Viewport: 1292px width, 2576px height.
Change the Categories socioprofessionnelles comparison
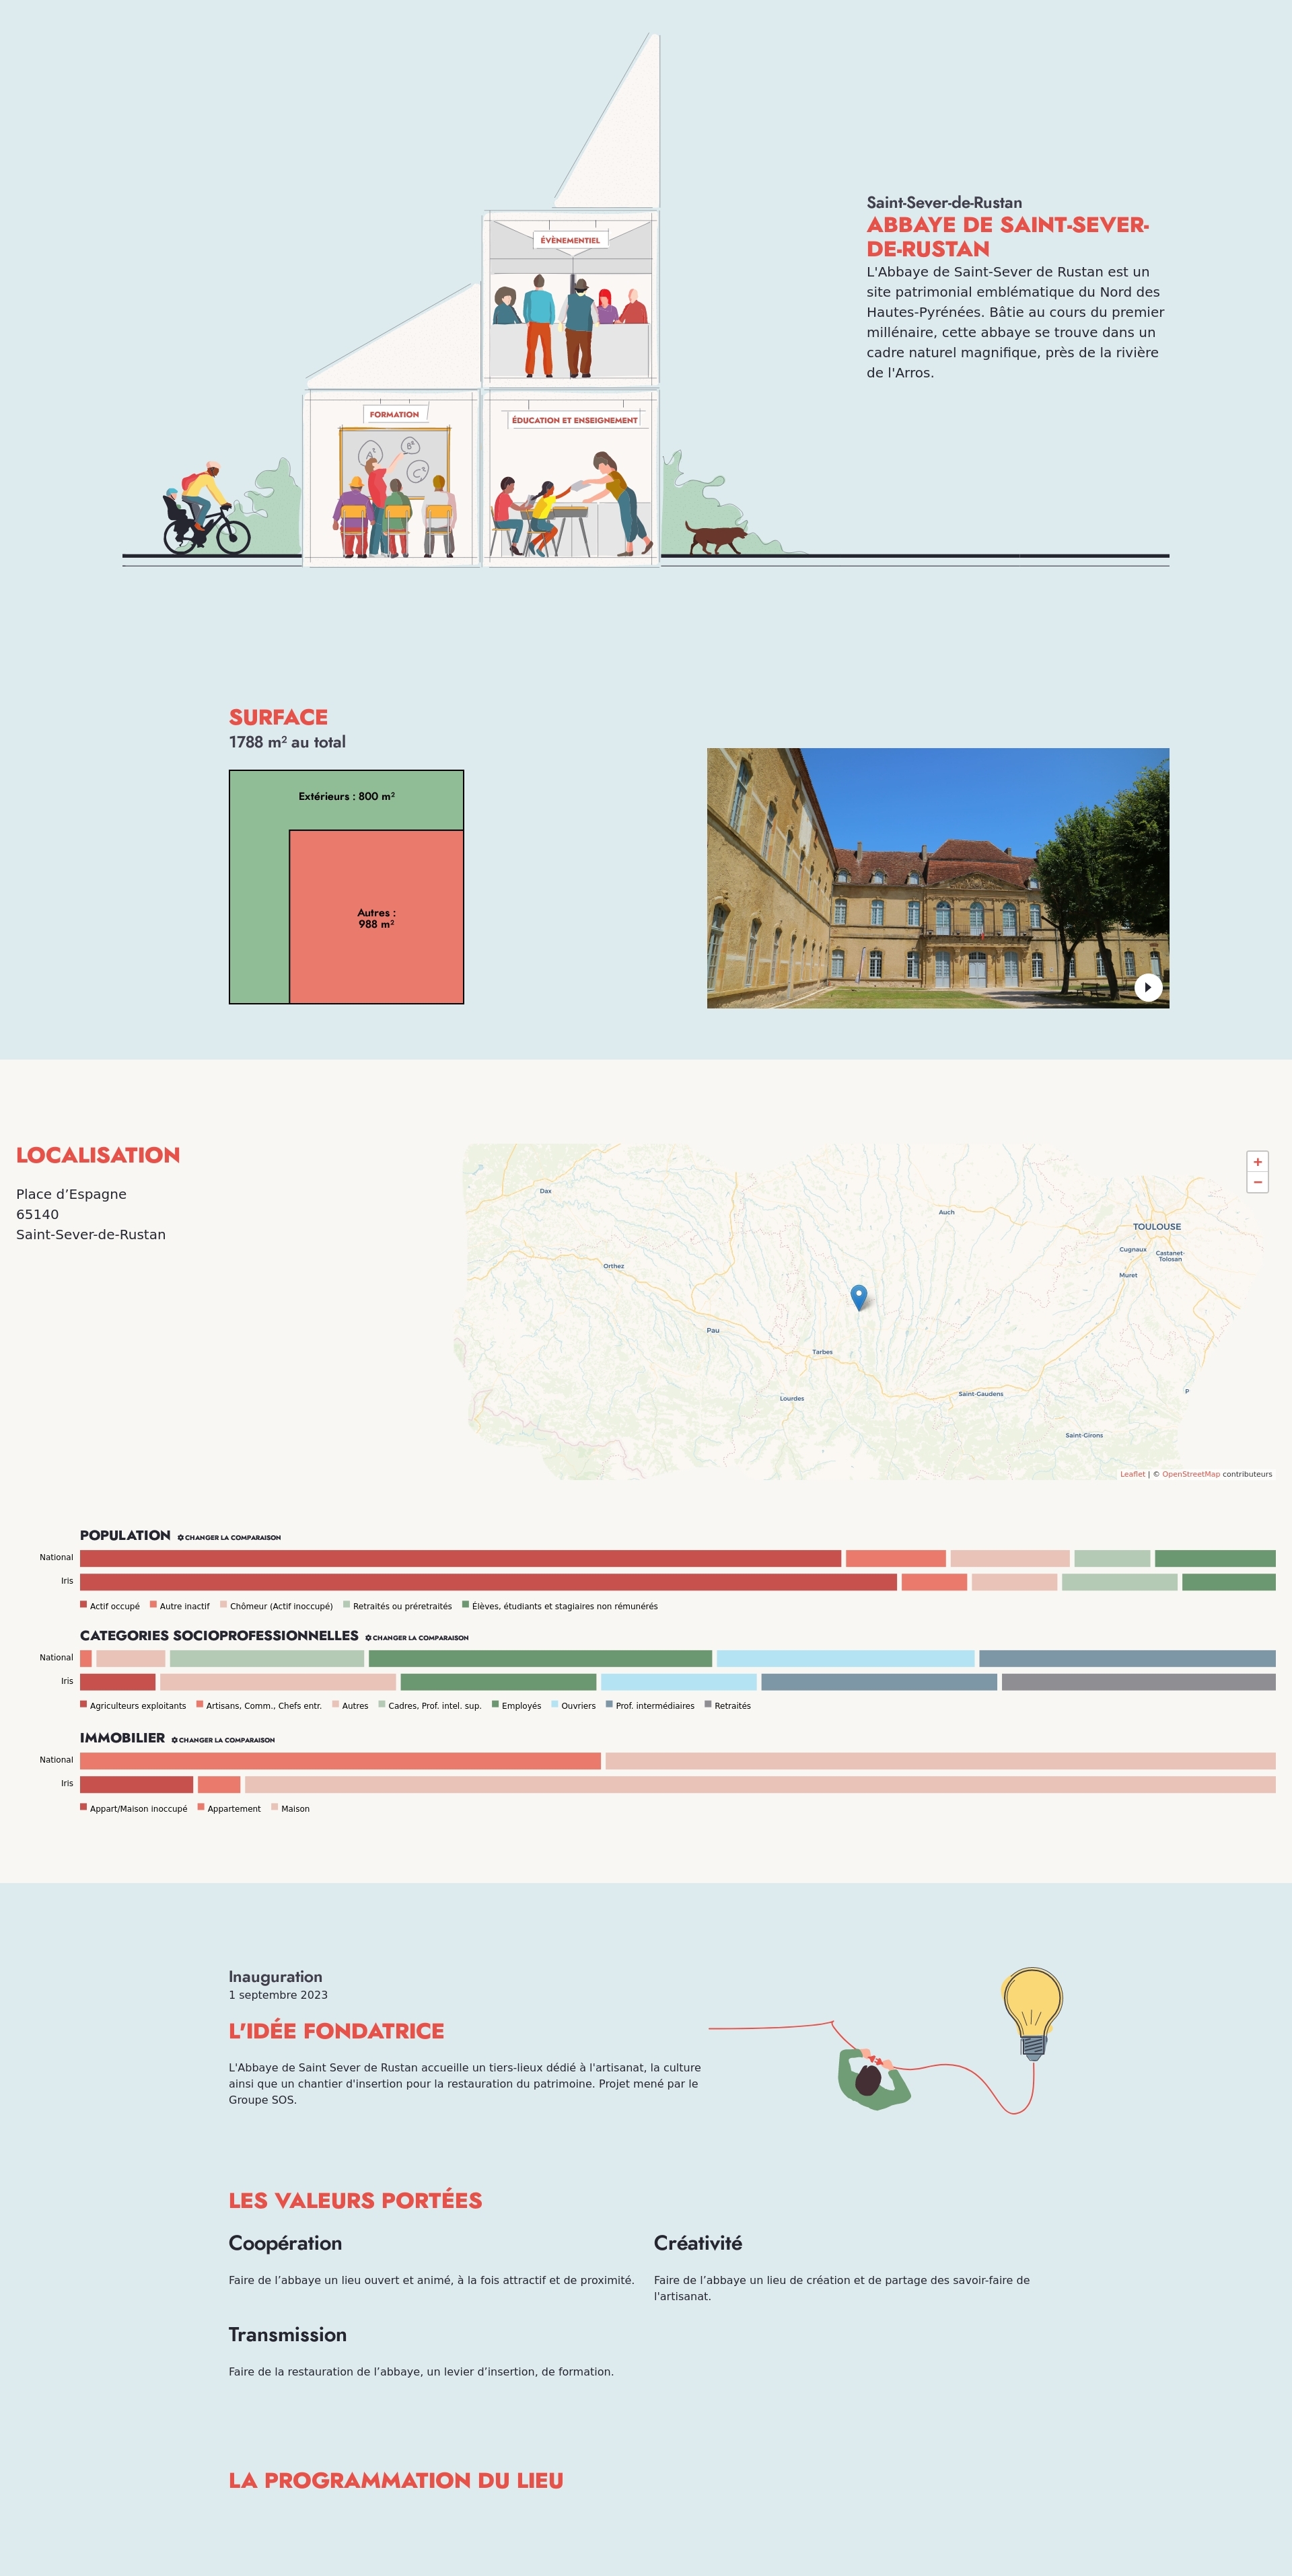coord(417,1637)
